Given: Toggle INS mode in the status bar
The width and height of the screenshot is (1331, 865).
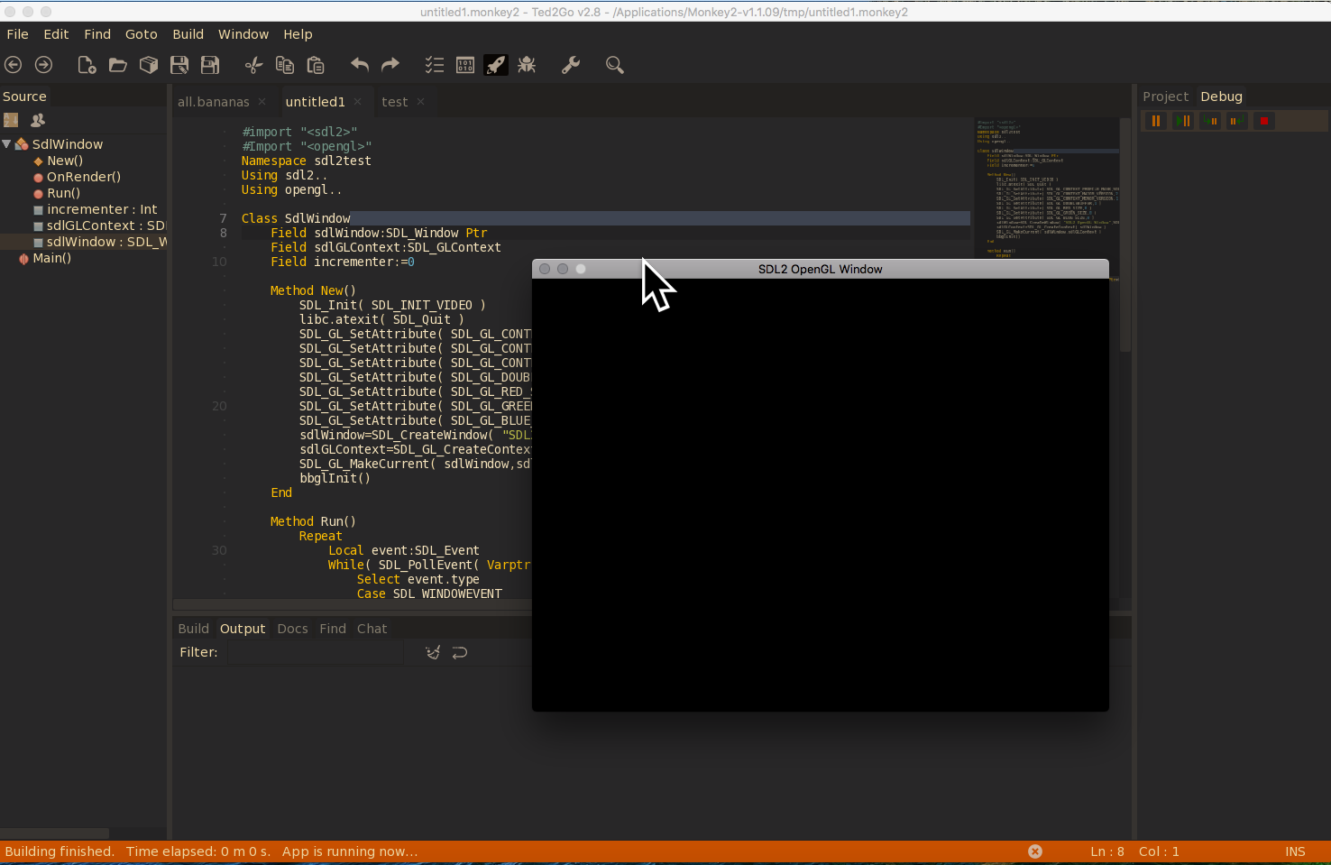Looking at the screenshot, I should click(1295, 851).
